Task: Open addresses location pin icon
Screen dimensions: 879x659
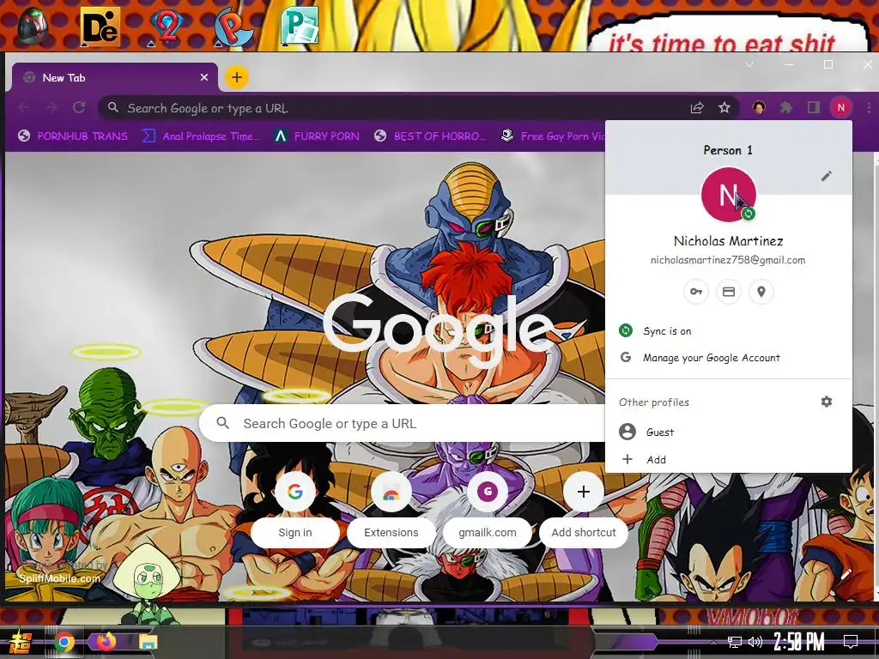Action: point(761,292)
